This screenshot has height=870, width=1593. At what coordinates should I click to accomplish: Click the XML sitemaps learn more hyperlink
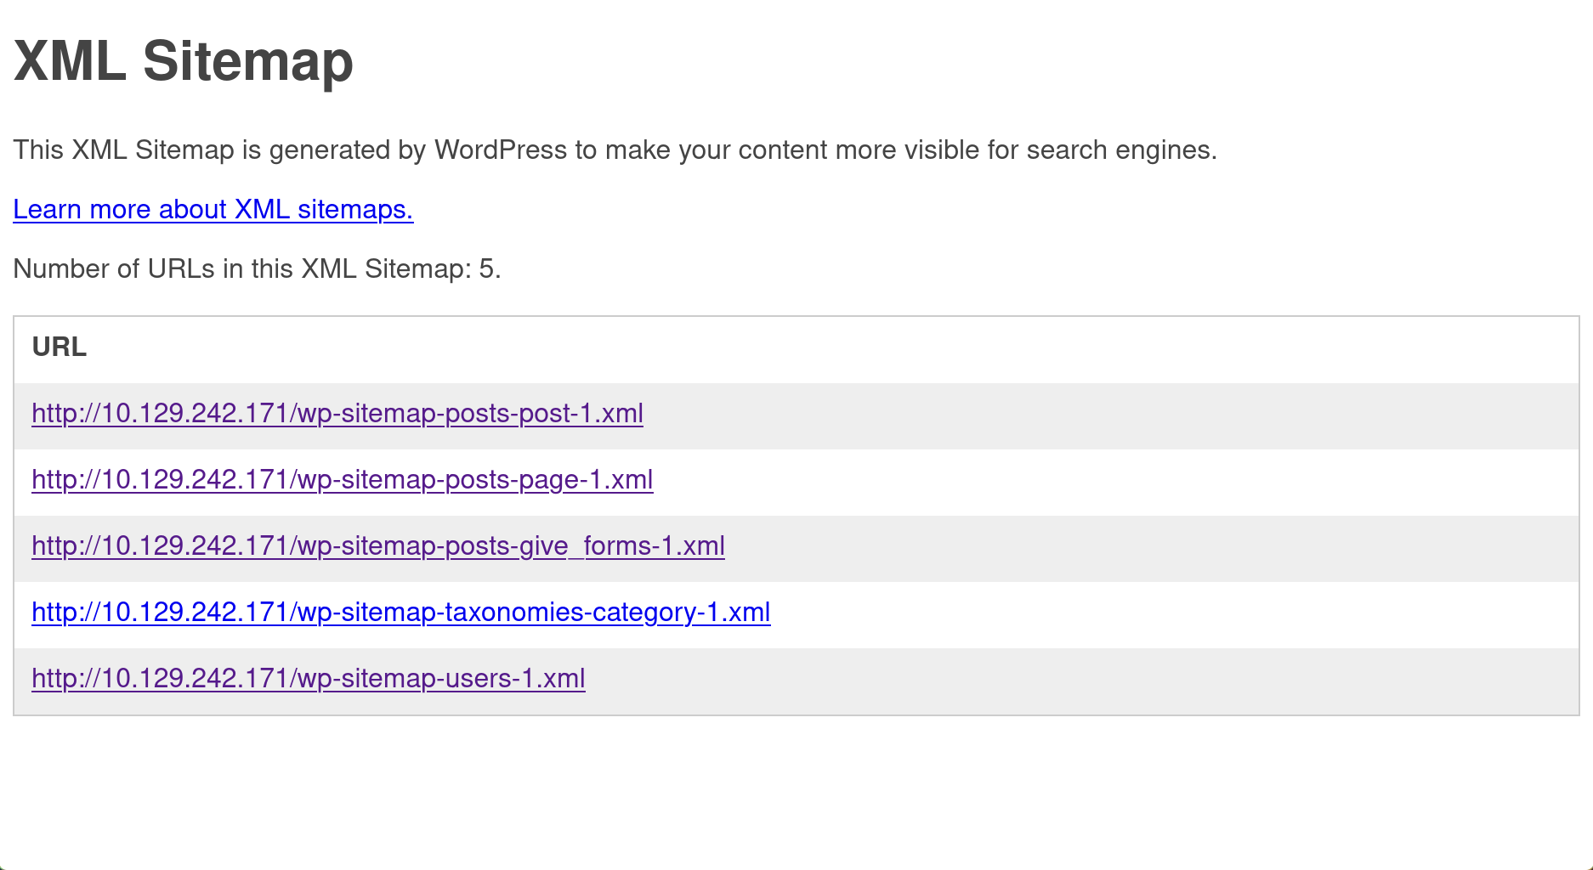coord(213,209)
